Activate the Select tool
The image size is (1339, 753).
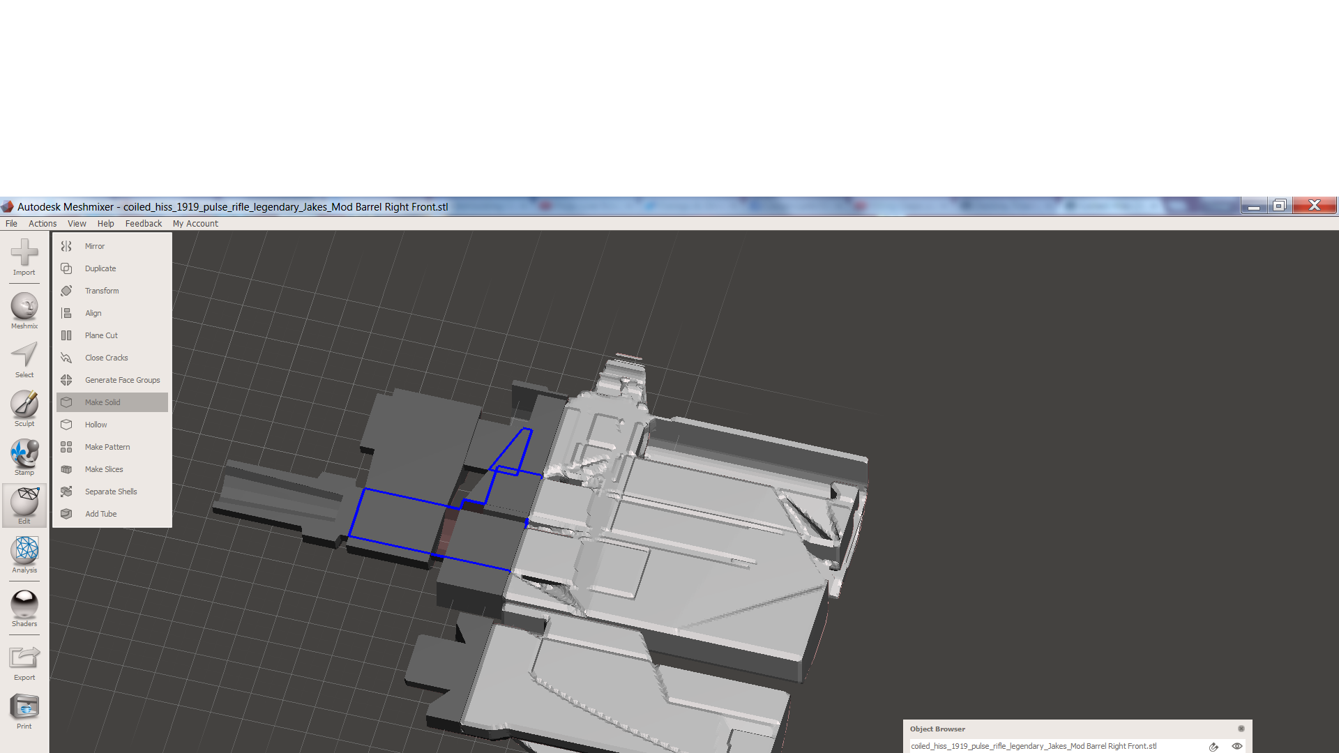tap(24, 360)
